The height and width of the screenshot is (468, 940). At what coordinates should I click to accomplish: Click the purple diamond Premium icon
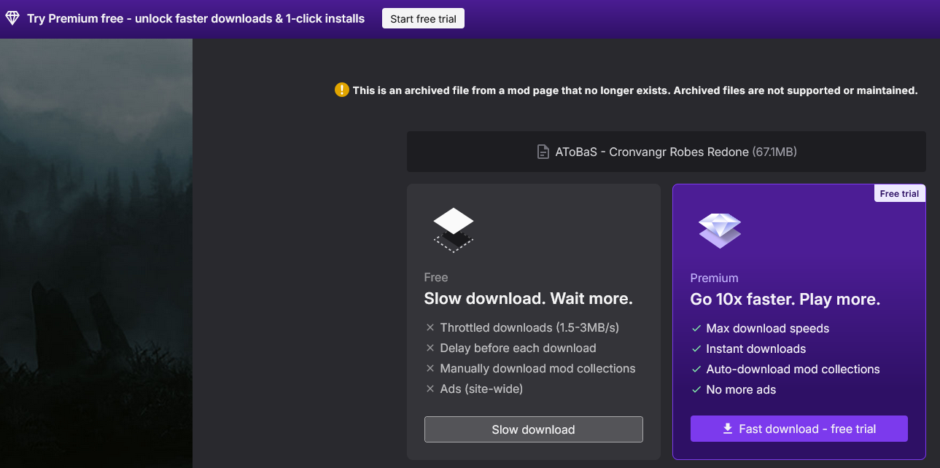click(x=720, y=231)
